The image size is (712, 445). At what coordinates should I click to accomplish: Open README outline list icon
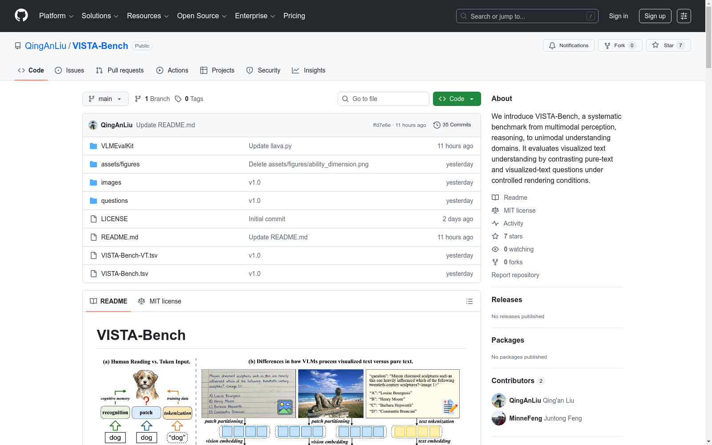click(469, 301)
